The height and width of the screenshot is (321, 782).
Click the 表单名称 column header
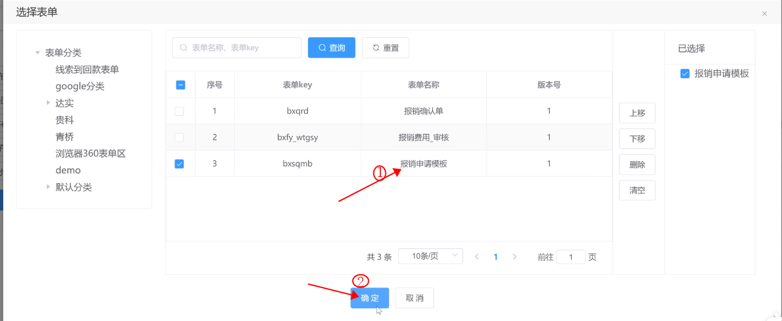[x=424, y=85]
